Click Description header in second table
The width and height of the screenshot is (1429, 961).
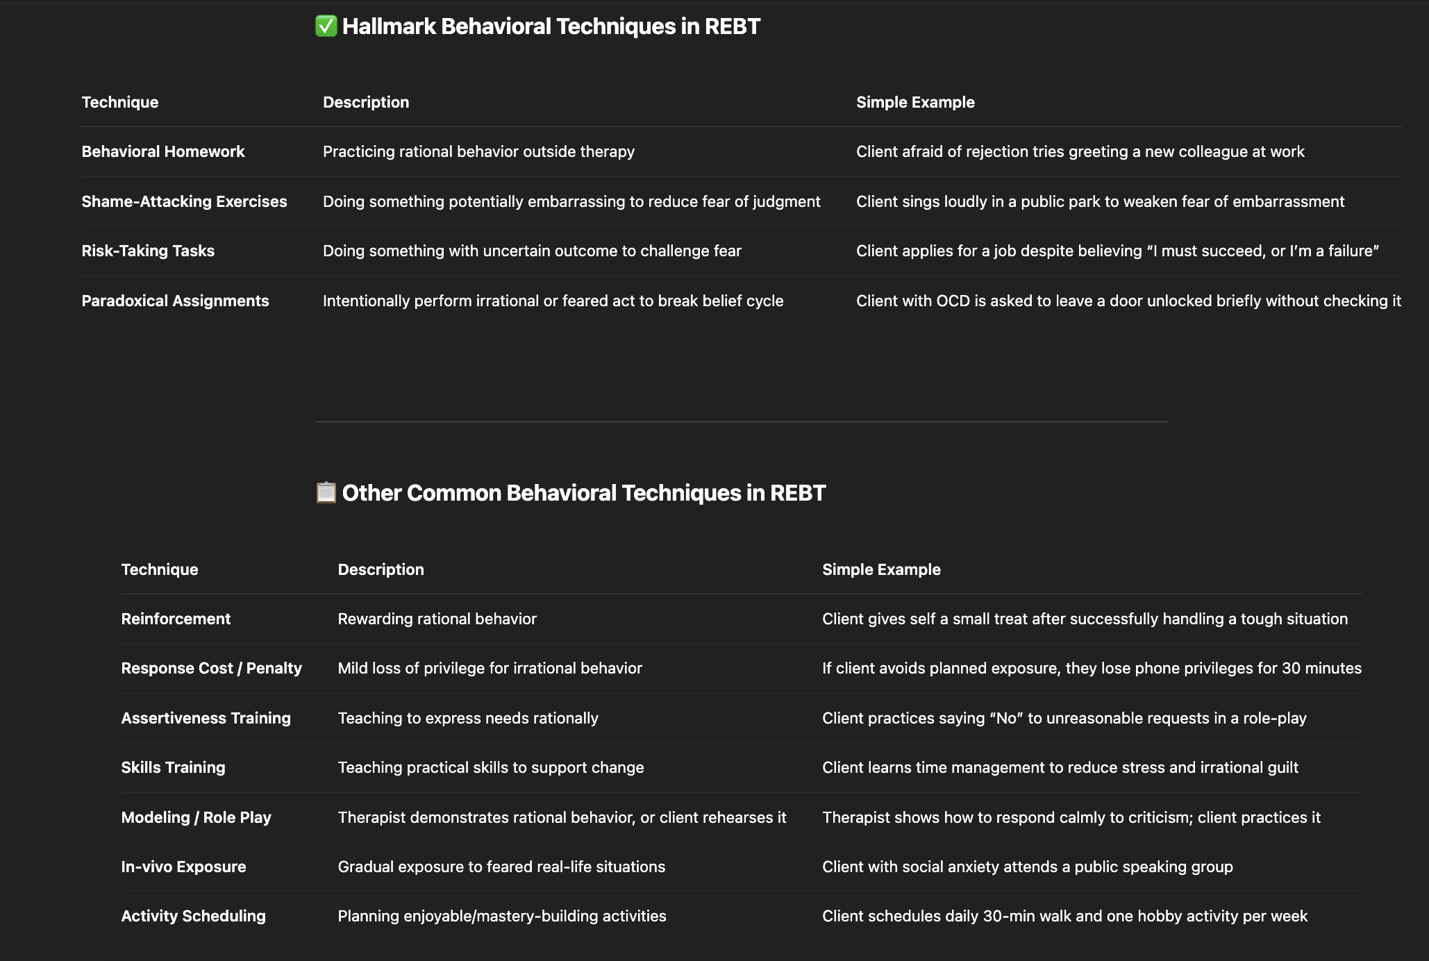click(x=381, y=569)
